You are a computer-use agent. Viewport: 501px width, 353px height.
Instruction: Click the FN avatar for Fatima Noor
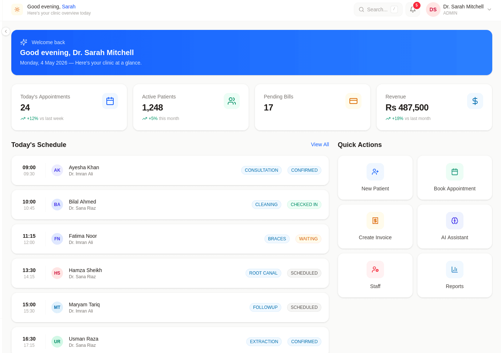click(x=57, y=239)
